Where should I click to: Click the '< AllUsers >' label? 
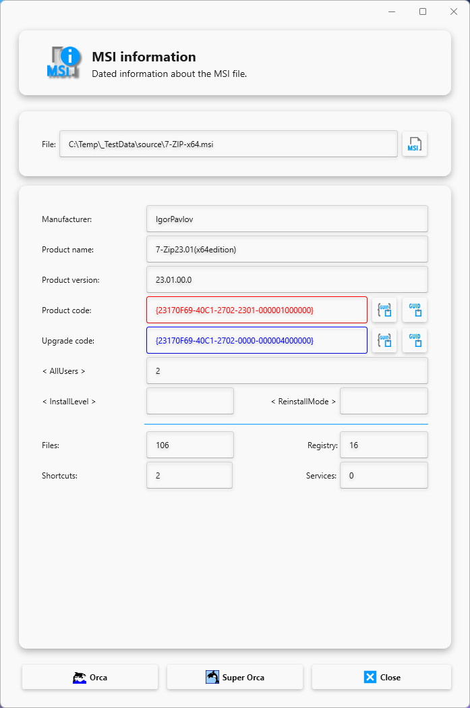[x=63, y=371]
